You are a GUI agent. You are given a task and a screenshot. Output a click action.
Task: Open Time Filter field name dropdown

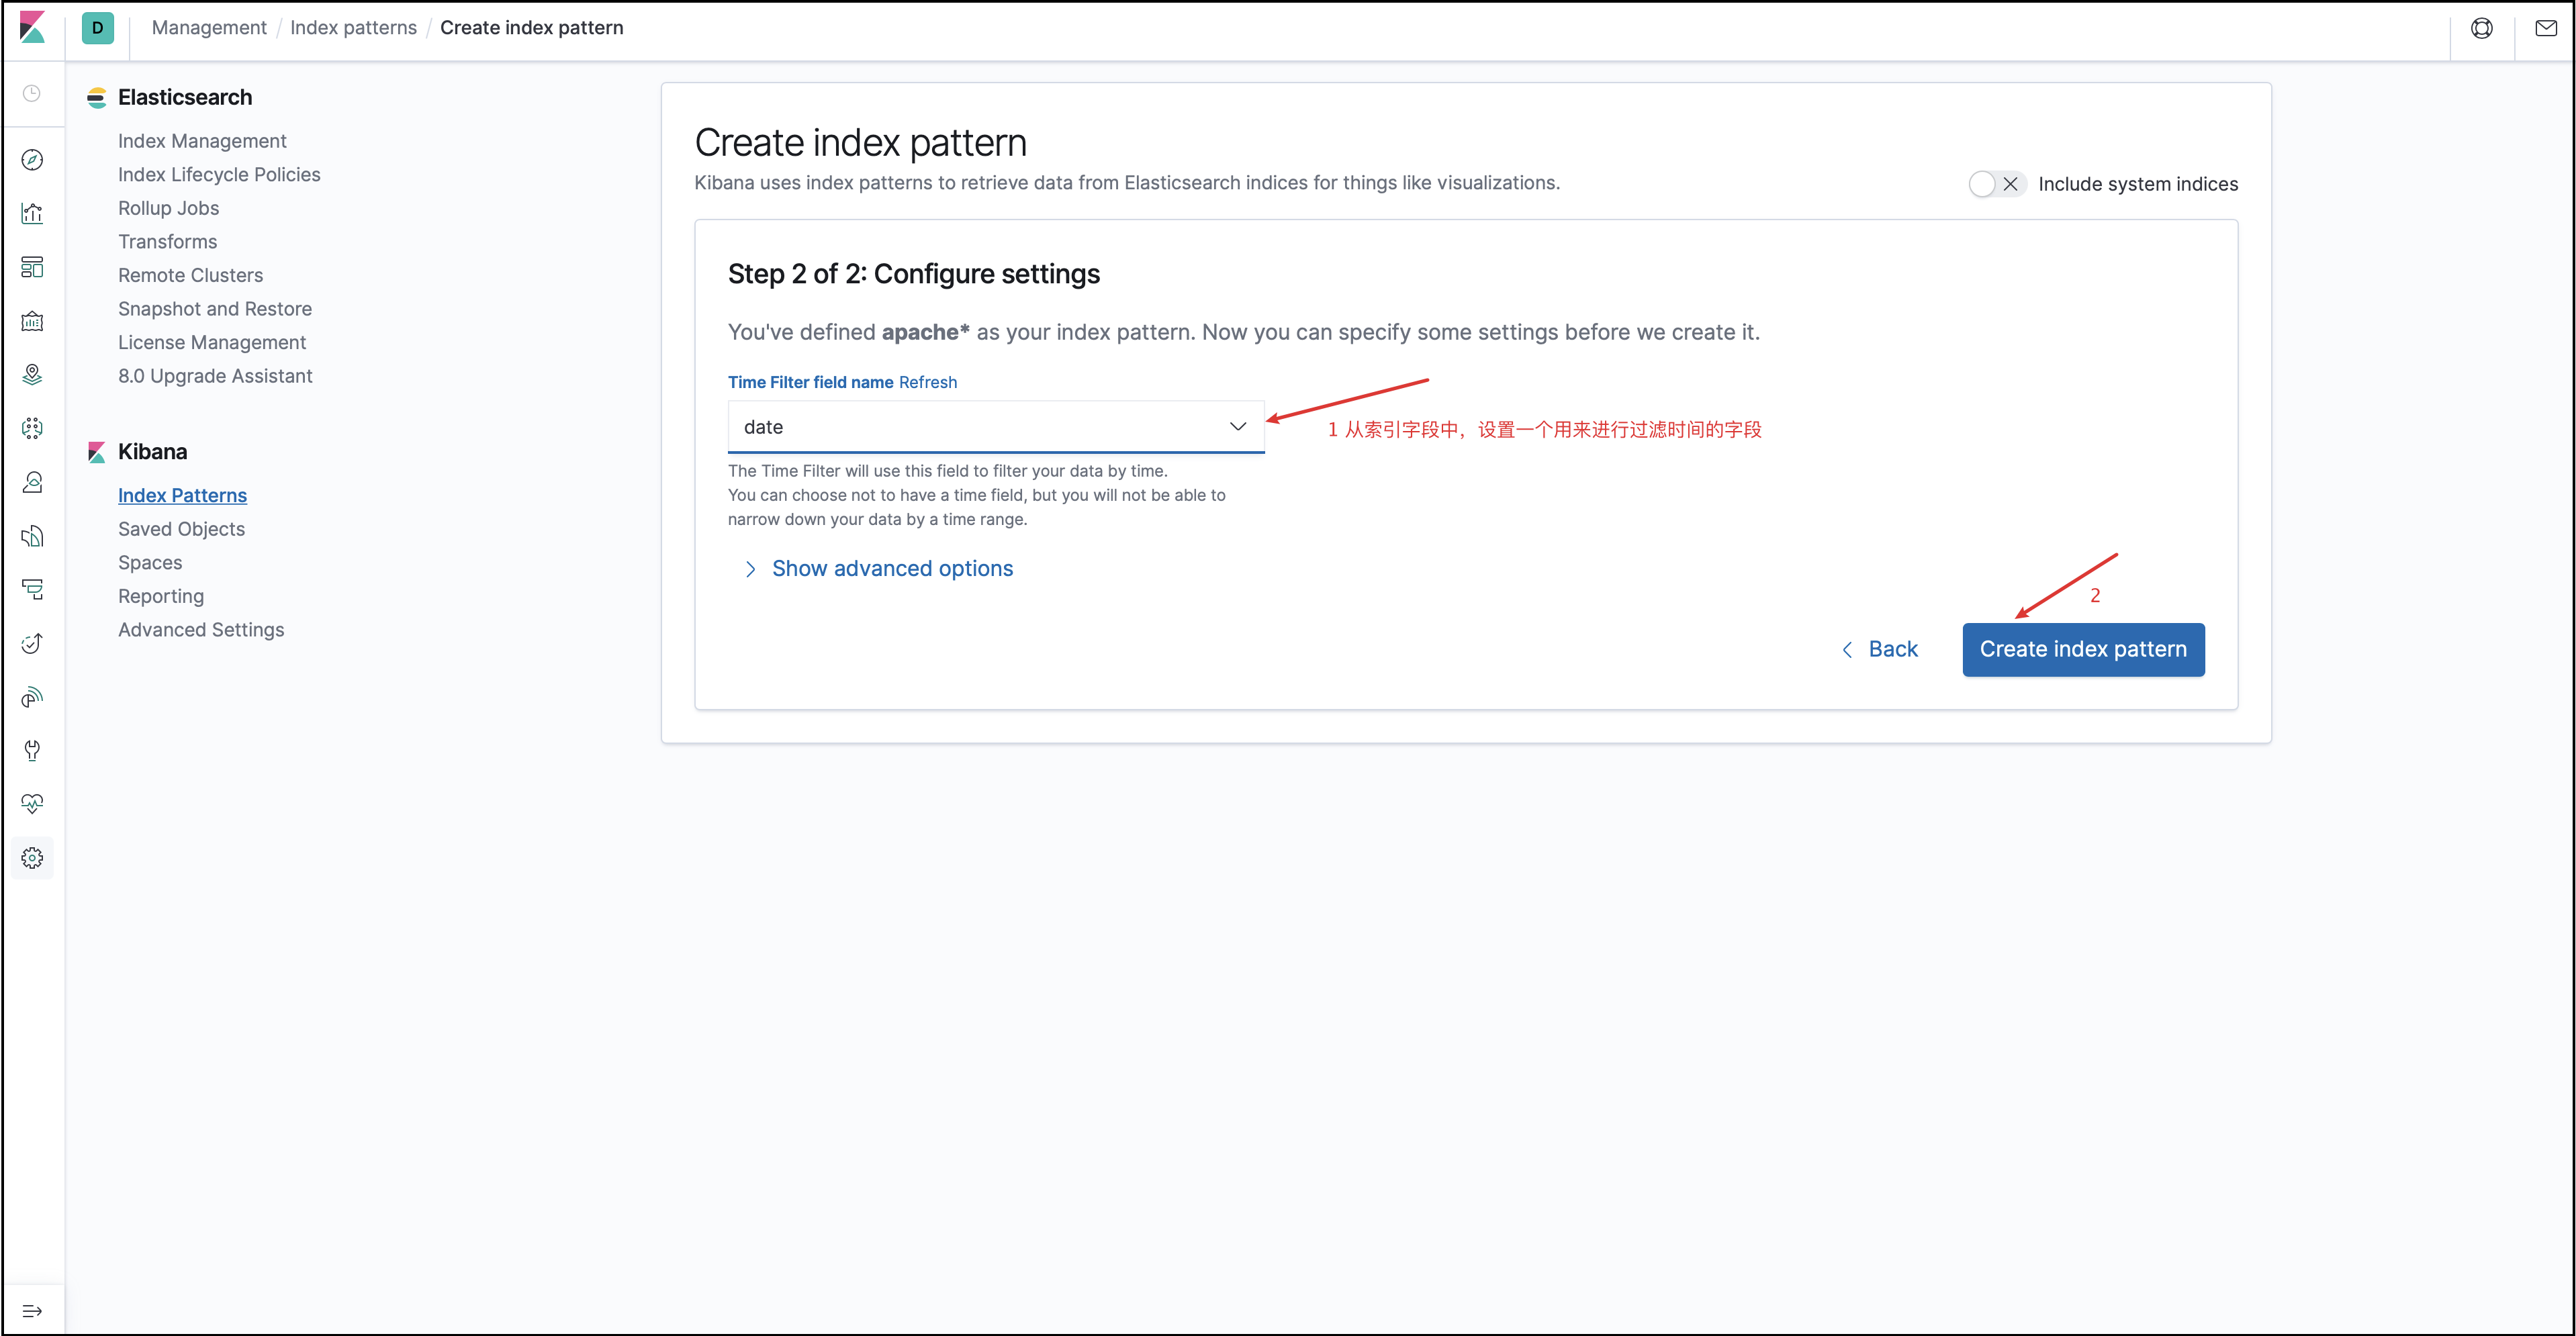tap(995, 427)
